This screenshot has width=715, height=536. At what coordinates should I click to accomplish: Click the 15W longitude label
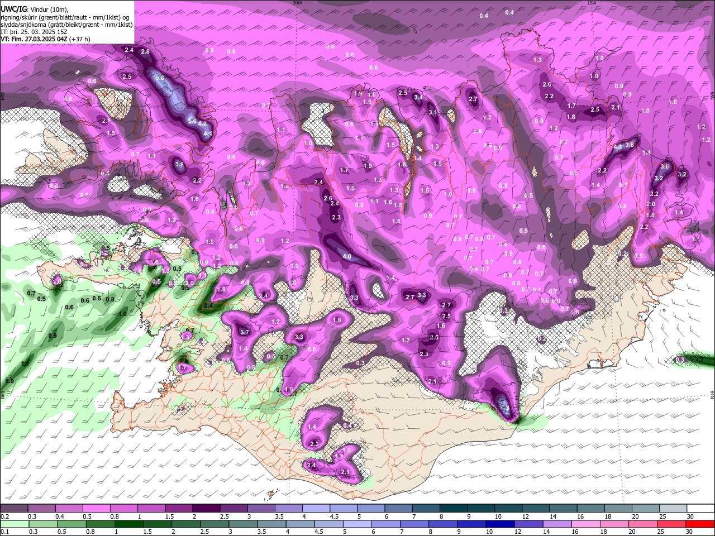pos(592,3)
